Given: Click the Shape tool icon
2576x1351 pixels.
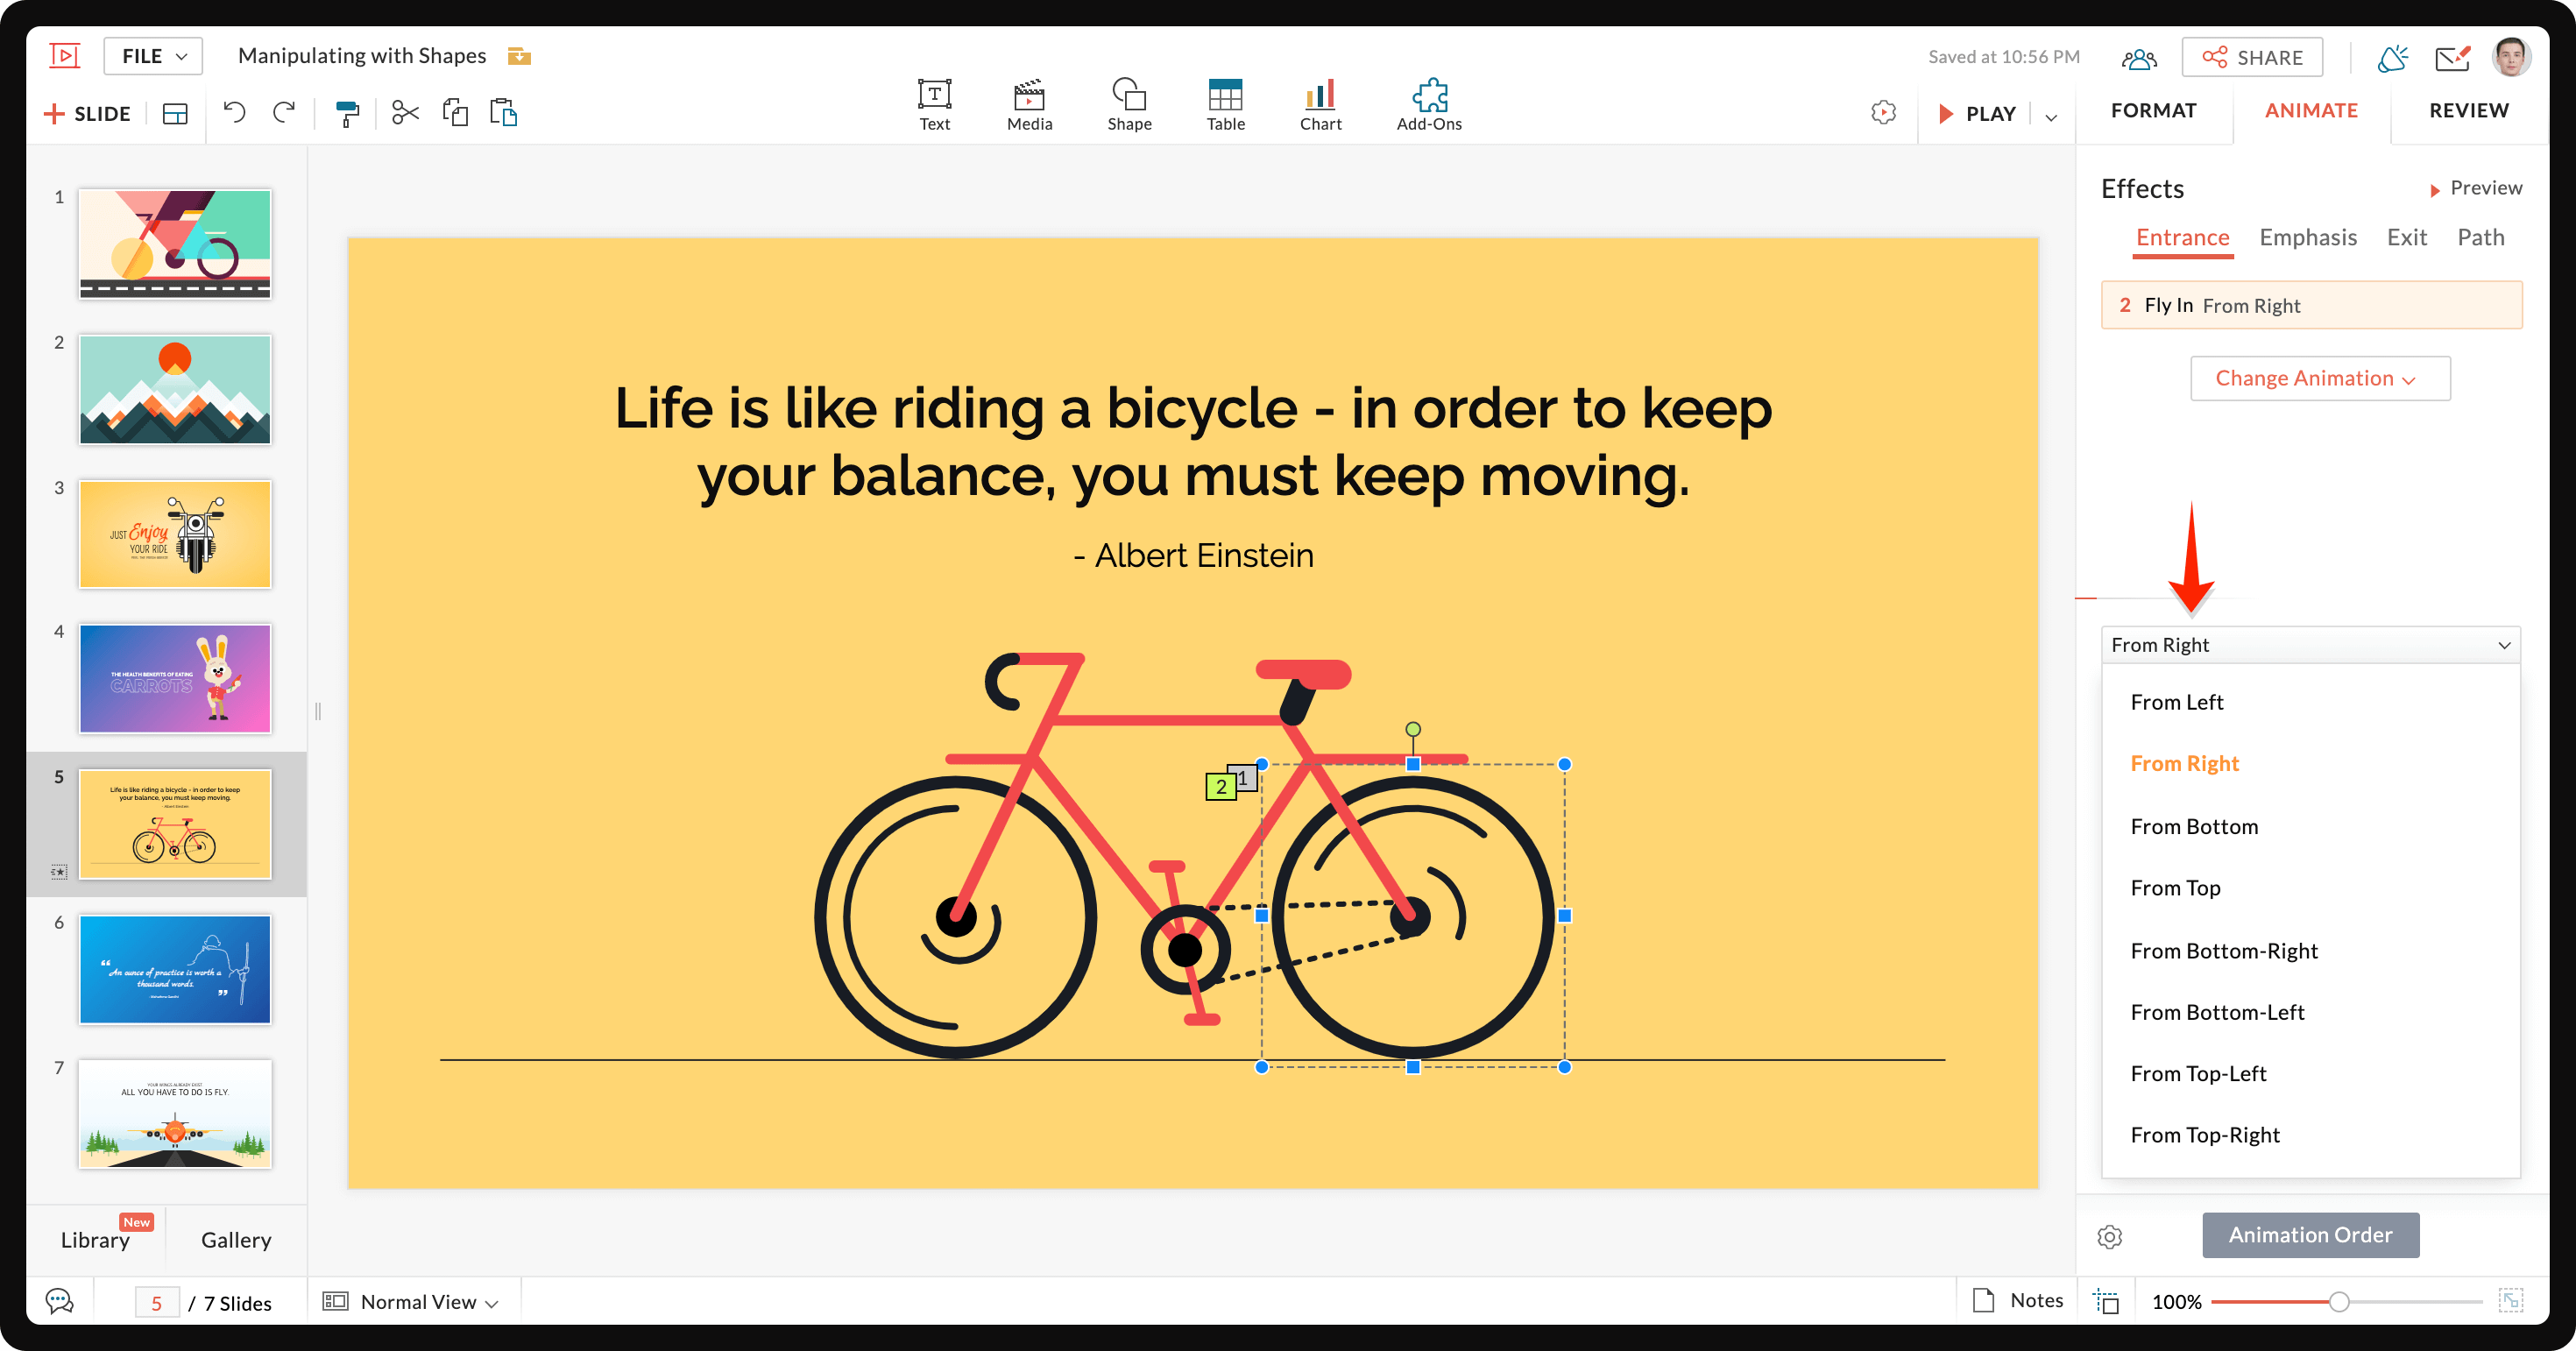Looking at the screenshot, I should coord(1124,95).
